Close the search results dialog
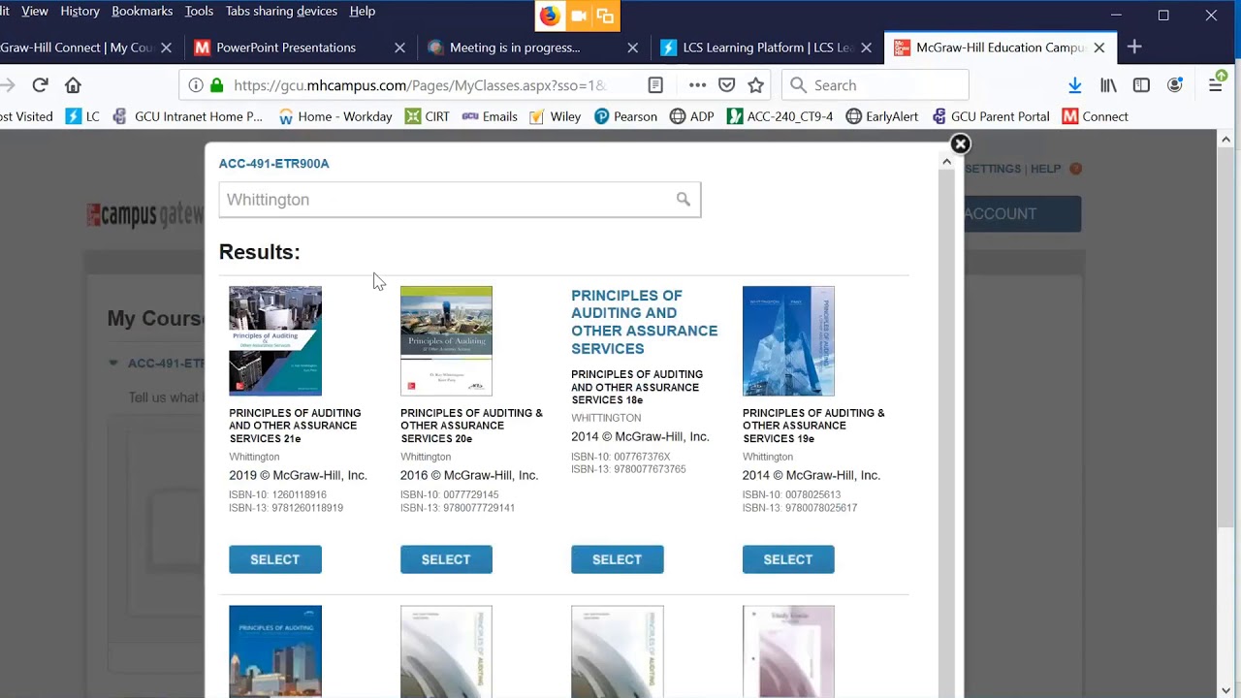Viewport: 1241px width, 698px height. [x=960, y=144]
